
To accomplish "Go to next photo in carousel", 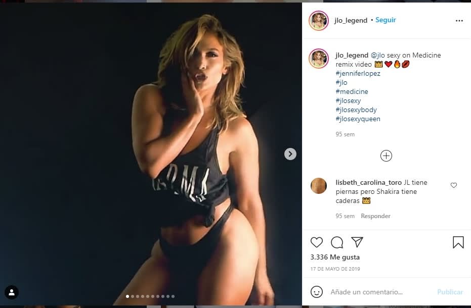I will point(290,154).
